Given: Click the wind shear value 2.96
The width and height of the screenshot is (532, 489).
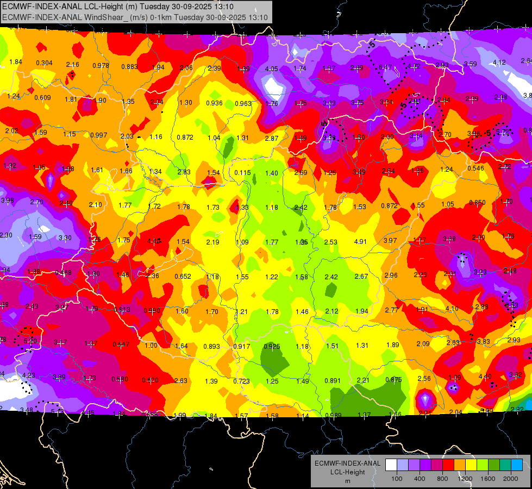Looking at the screenshot, I should (x=391, y=275).
